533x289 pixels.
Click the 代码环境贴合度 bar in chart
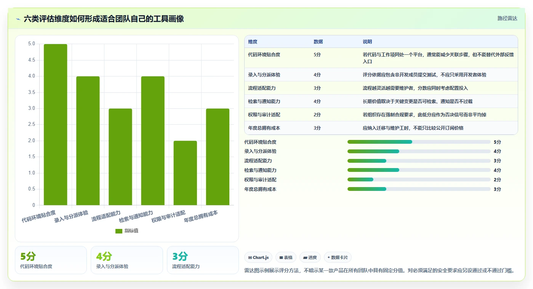[56, 125]
